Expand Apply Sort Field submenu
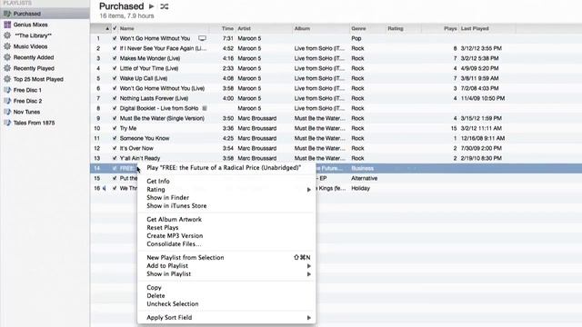The image size is (582, 327). point(309,317)
